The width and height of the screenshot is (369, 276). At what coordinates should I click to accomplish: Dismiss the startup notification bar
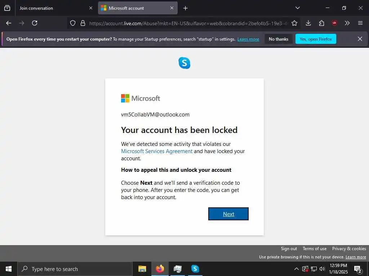pyautogui.click(x=360, y=39)
